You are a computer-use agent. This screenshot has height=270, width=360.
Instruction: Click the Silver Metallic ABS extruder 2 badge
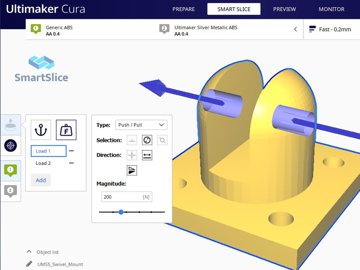[164, 29]
